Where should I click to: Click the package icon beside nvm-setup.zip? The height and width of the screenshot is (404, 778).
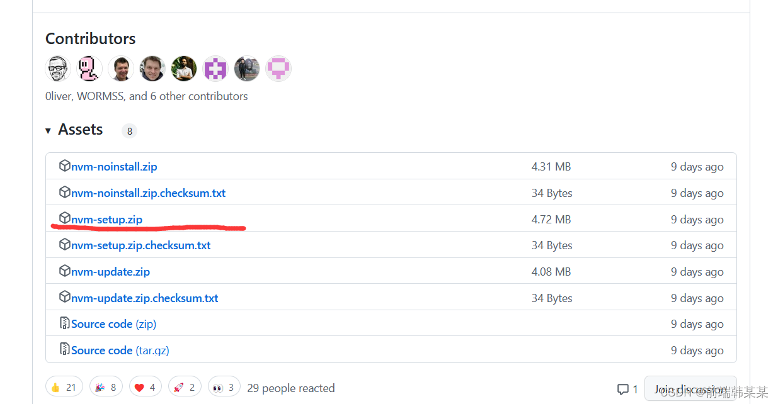(64, 218)
